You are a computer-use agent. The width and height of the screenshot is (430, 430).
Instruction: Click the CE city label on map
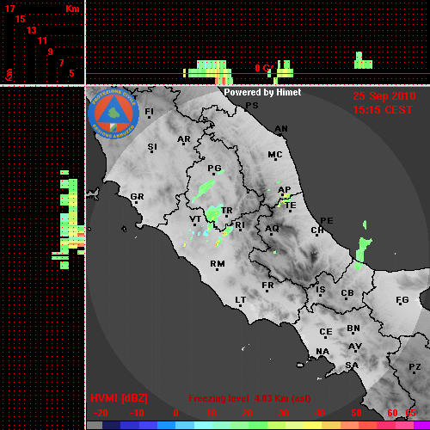coord(326,332)
